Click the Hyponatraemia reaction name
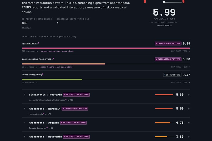Screen dimensions: 212x141 pos(30,43)
